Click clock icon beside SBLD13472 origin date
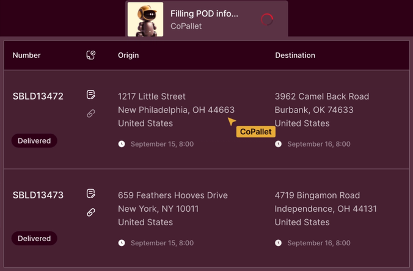Image resolution: width=413 pixels, height=271 pixels. tap(122, 144)
